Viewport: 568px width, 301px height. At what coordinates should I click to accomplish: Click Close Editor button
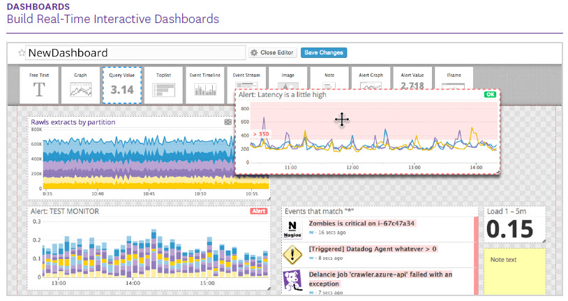(274, 53)
